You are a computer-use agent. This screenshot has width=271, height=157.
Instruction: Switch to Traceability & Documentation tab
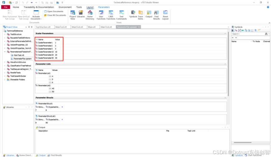pos(39,7)
